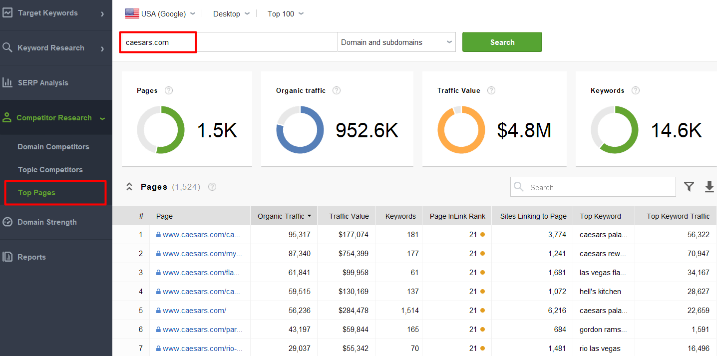The width and height of the screenshot is (717, 356).
Task: Open help icon beside Keywords card
Action: (636, 90)
